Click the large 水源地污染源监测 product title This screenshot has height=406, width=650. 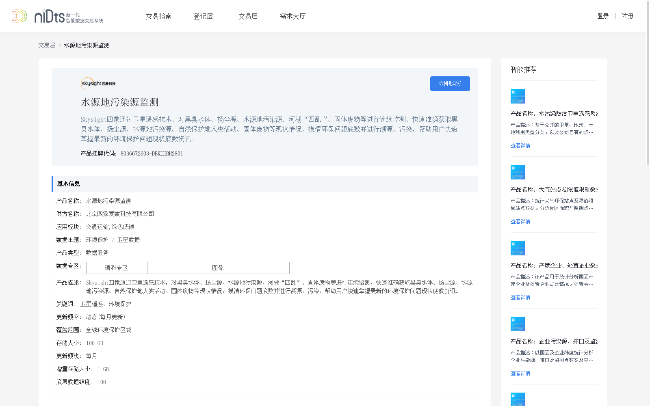(x=120, y=102)
